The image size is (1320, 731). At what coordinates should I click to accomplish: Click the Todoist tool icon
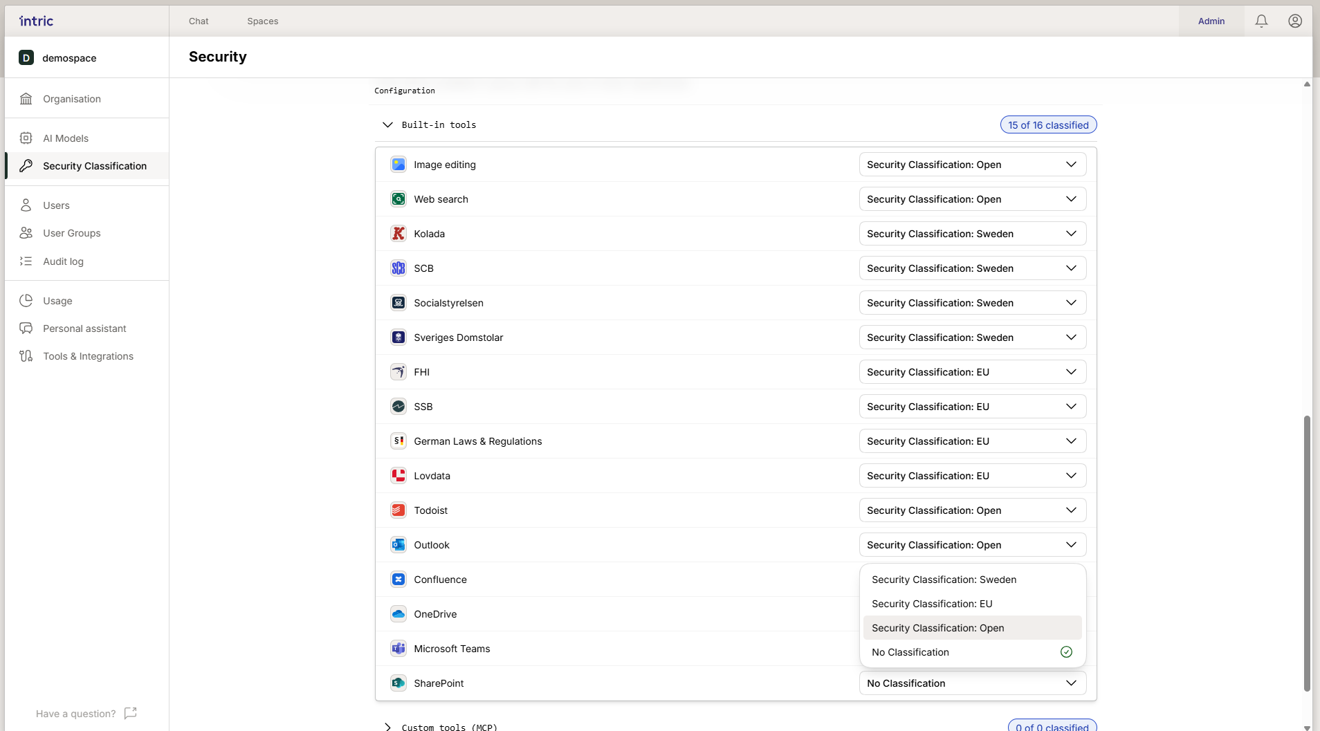(398, 510)
